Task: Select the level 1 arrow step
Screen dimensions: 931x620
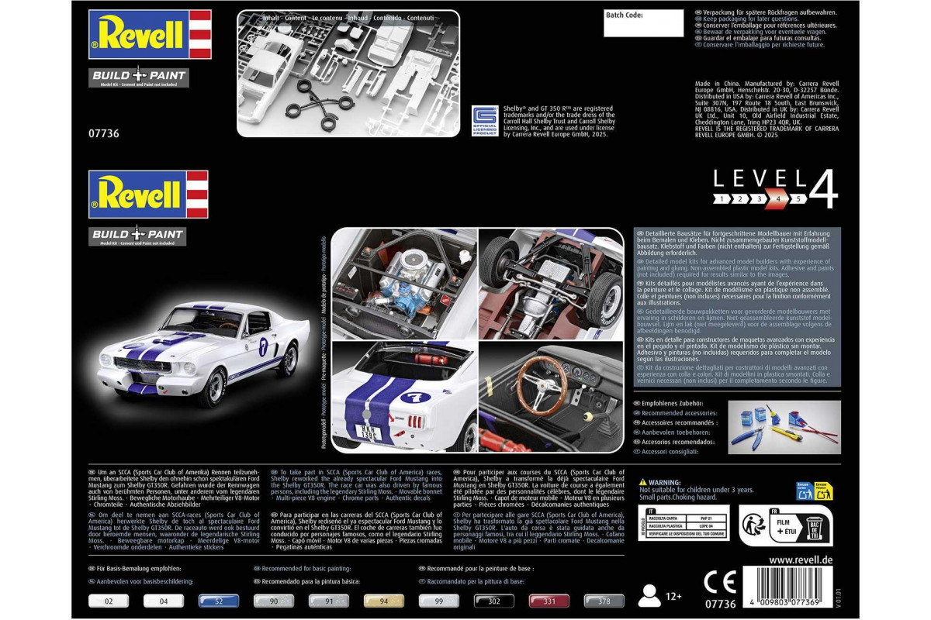Action: pos(722,199)
